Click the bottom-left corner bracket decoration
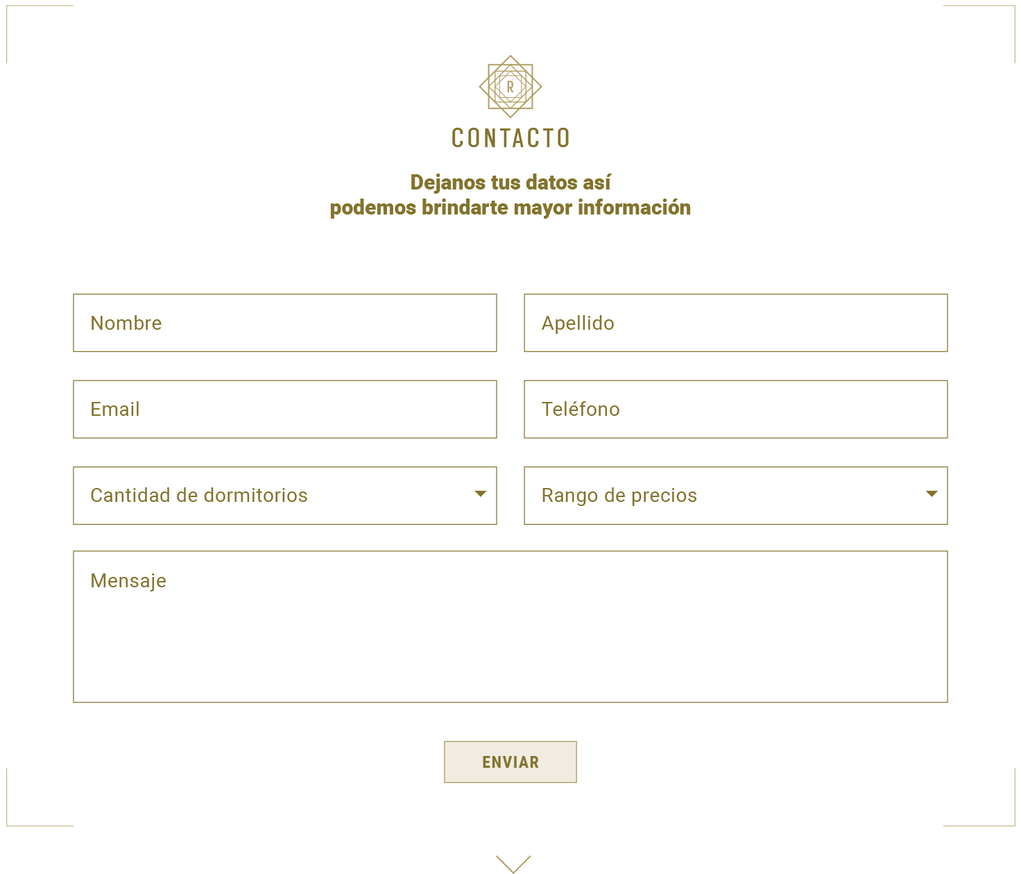 (8, 824)
